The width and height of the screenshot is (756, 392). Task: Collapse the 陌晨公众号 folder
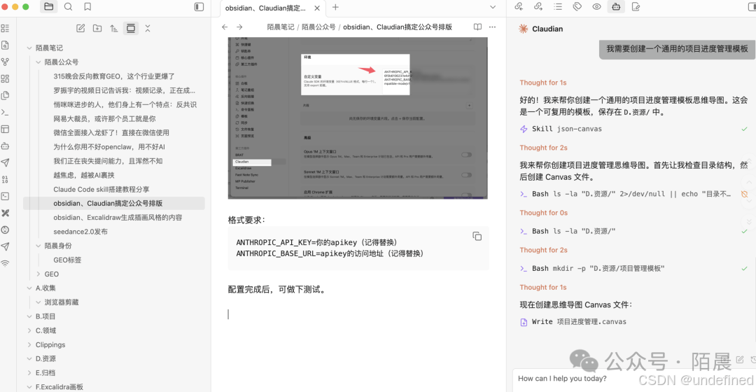click(x=38, y=62)
